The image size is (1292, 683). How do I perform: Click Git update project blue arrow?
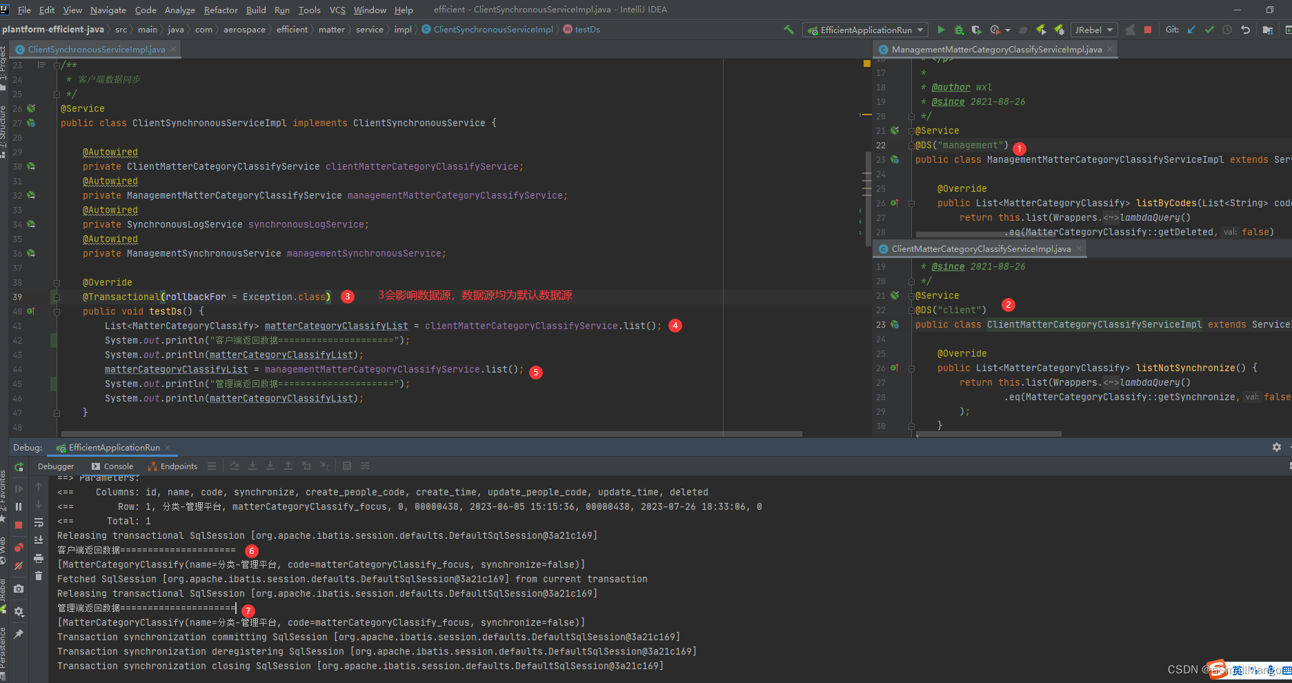coord(1191,30)
